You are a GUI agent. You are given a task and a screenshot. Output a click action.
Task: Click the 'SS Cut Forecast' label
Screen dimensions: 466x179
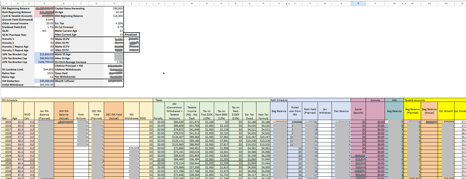(x=64, y=27)
